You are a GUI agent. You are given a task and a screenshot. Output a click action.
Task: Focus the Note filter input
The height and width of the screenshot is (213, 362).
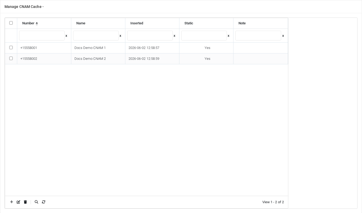pyautogui.click(x=258, y=36)
